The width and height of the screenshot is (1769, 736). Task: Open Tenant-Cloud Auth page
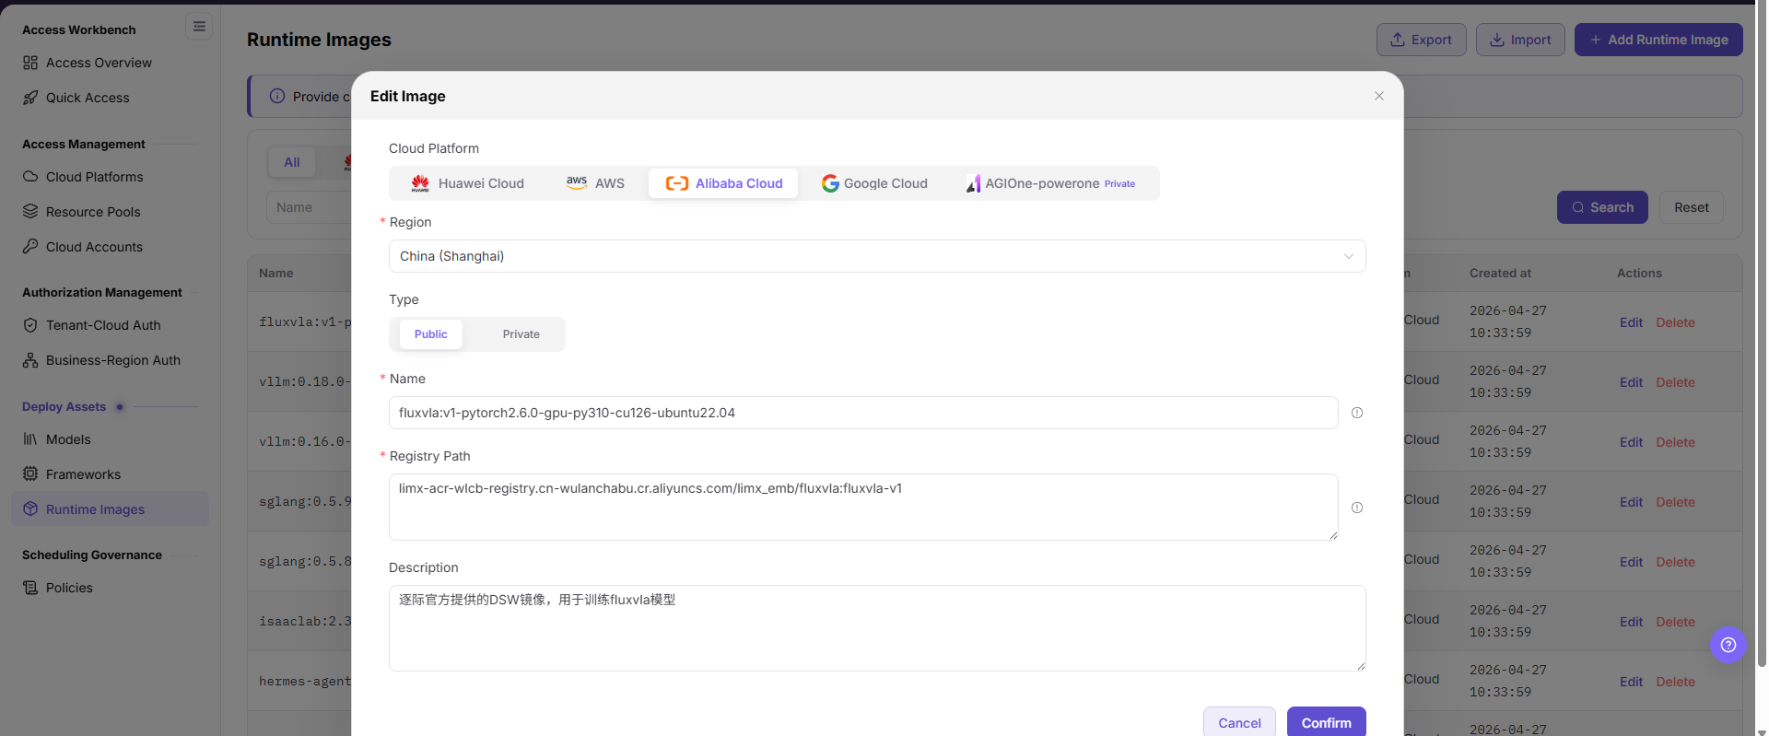pos(103,325)
